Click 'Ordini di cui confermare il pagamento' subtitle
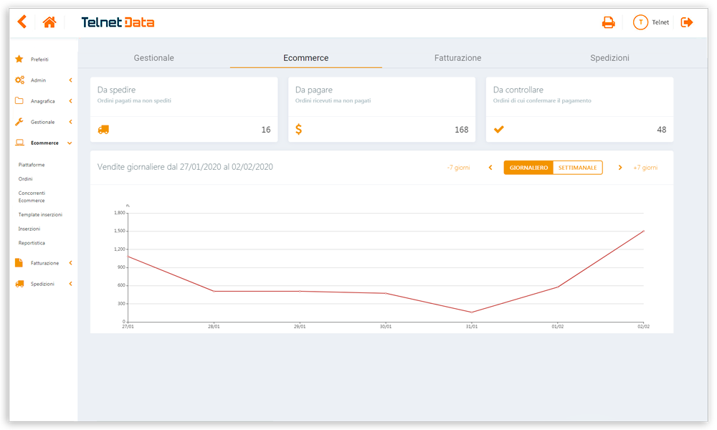The image size is (717, 430). (542, 100)
